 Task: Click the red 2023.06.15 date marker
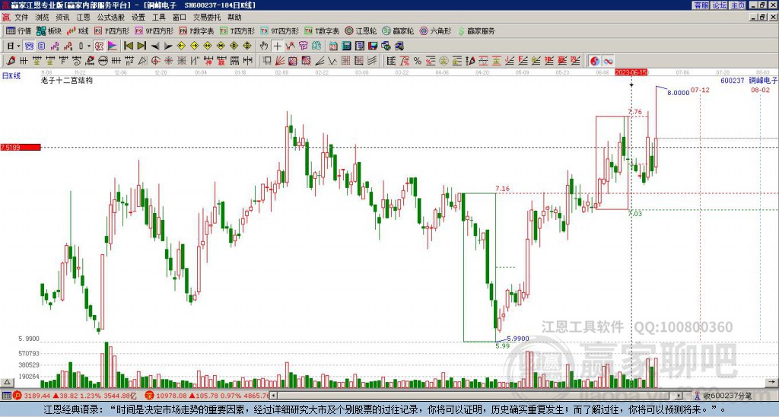pos(631,72)
